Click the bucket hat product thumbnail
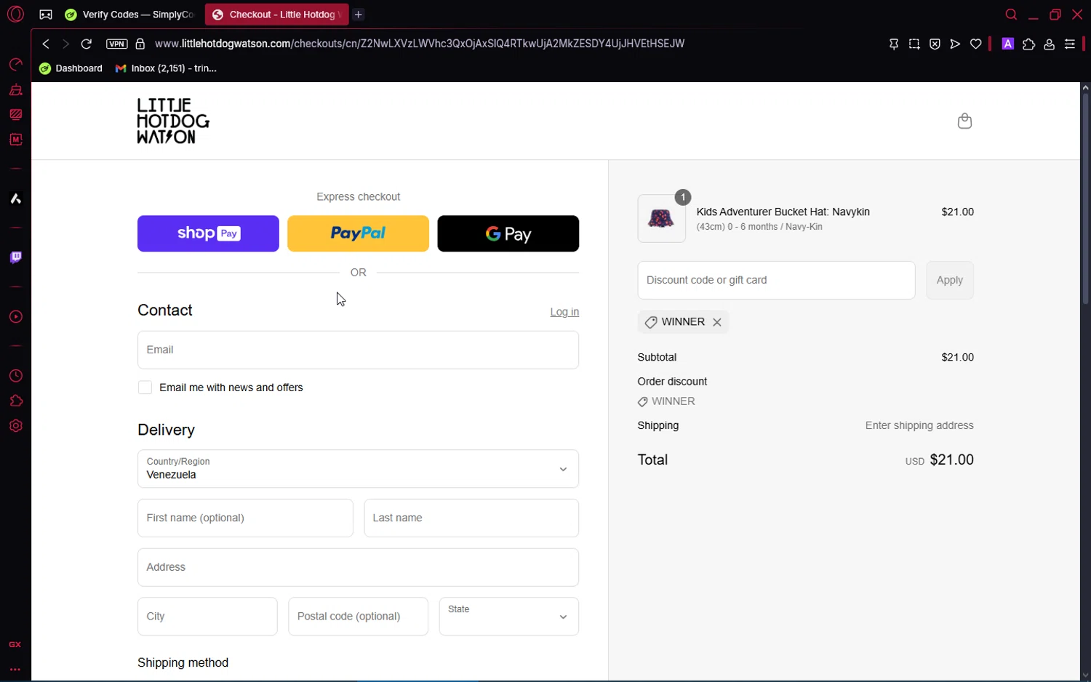1091x682 pixels. coord(661,218)
